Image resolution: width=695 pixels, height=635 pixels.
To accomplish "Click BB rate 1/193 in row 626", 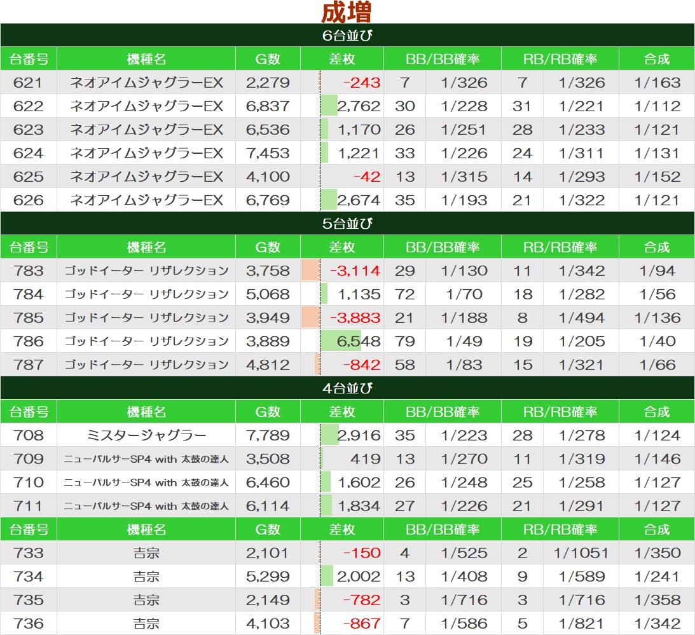I will (464, 200).
